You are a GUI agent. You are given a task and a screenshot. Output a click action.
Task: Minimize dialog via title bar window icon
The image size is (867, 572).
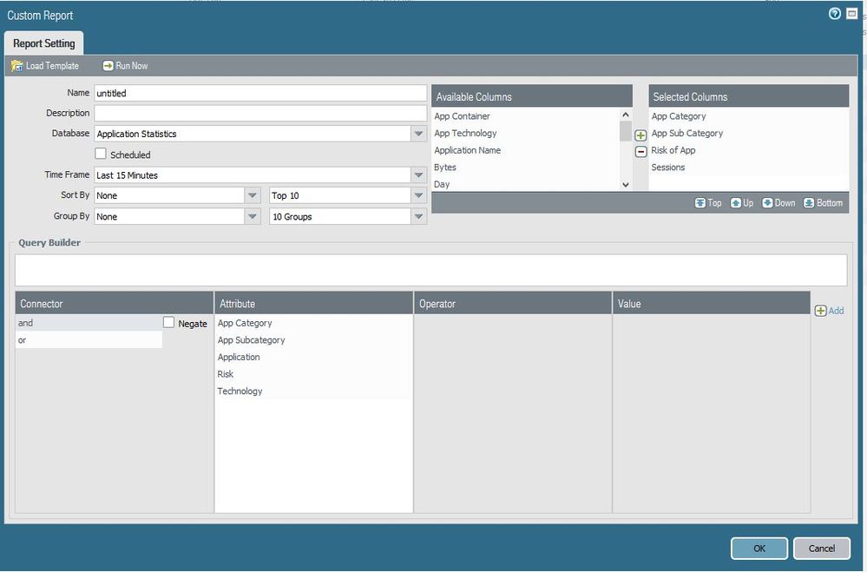tap(851, 14)
